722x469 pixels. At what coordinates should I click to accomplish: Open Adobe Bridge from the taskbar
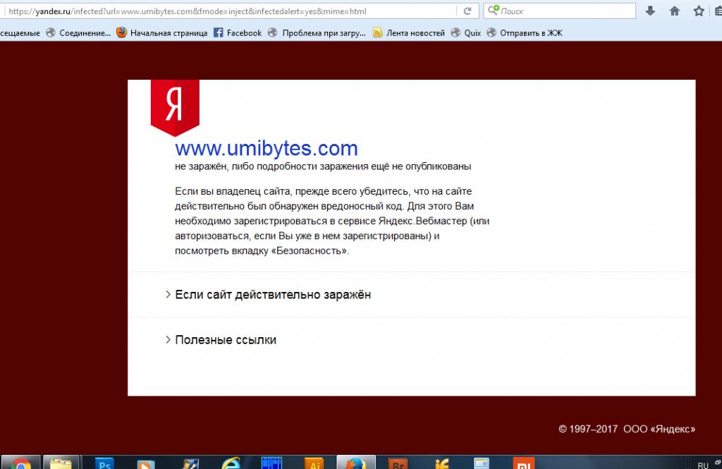pos(398,463)
